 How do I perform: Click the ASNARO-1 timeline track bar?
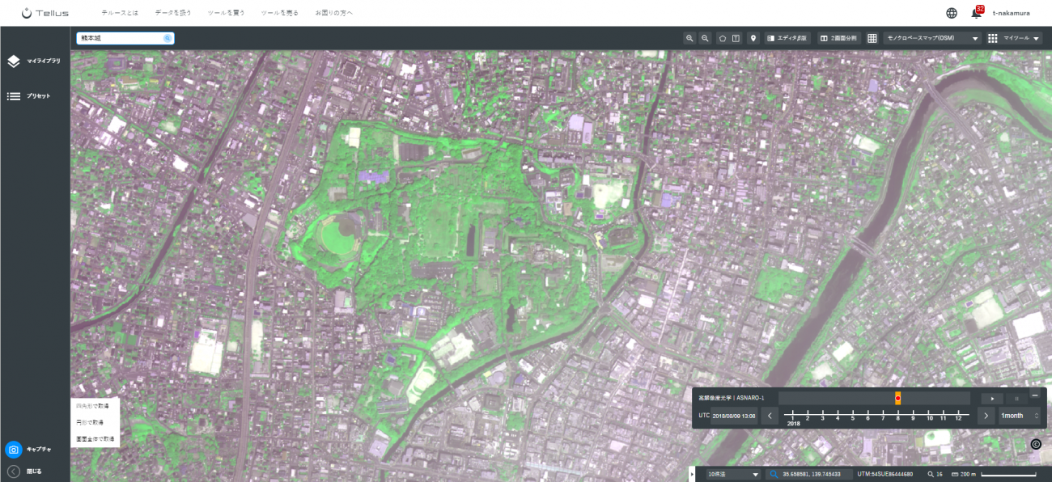tap(873, 398)
